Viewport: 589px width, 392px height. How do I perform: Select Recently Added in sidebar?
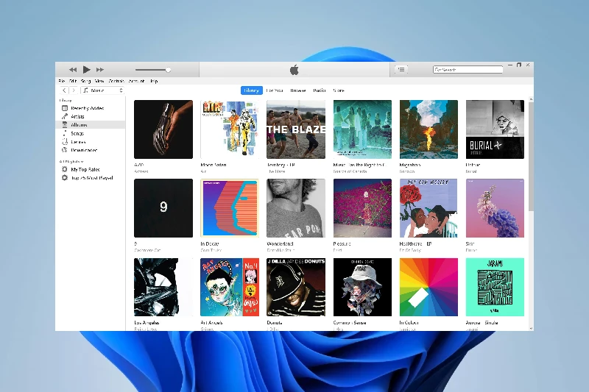point(87,108)
